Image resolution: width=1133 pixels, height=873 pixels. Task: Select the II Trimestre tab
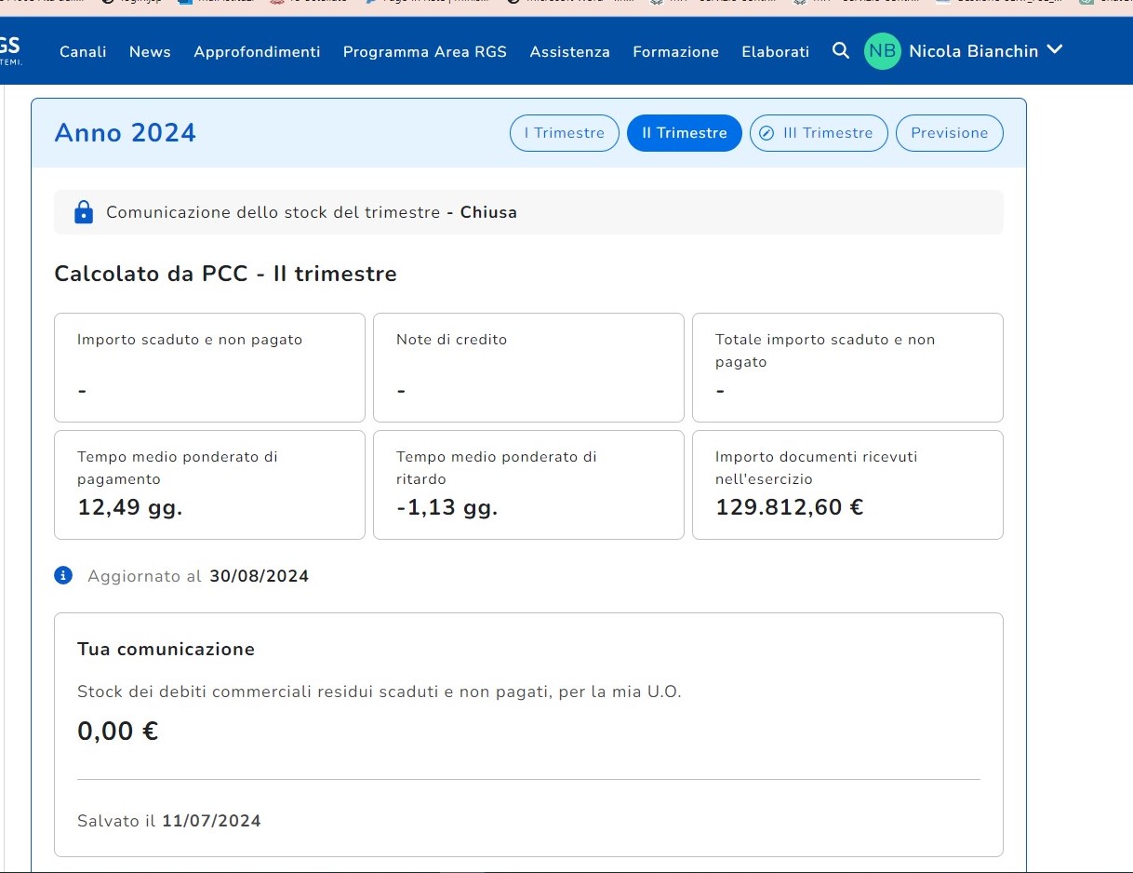point(684,133)
